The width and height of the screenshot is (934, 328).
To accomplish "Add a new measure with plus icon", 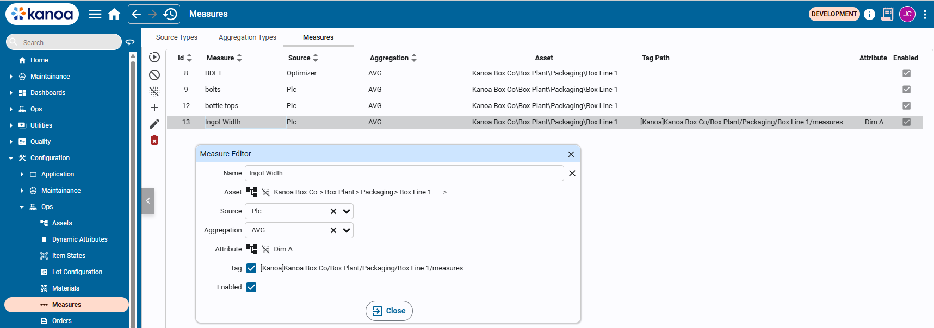I will coord(154,108).
